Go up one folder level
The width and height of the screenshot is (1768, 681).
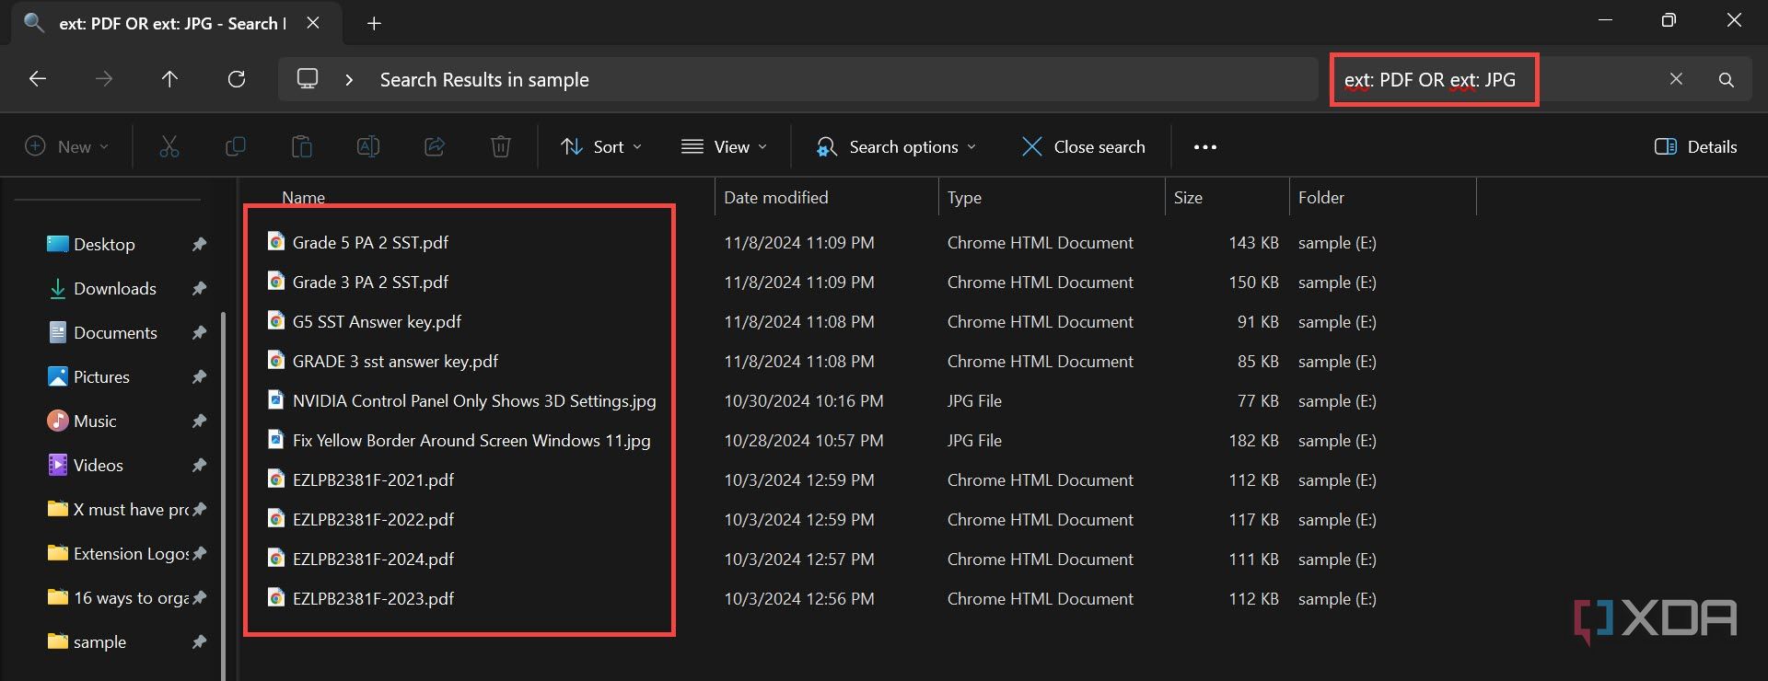coord(169,79)
